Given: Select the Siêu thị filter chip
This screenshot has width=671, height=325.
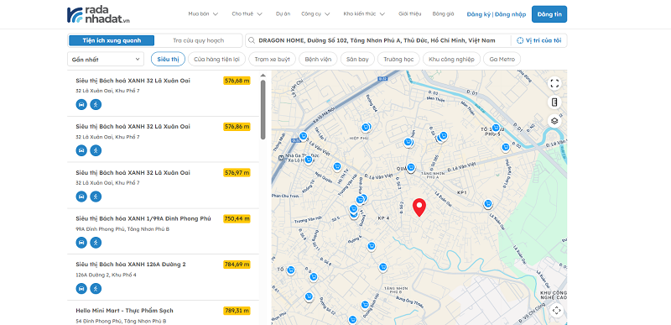Looking at the screenshot, I should [168, 59].
